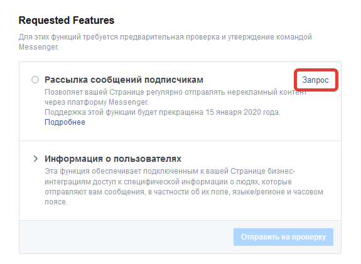Click the word пользователях in the second feature title
This screenshot has width=361, height=264.
(x=148, y=159)
